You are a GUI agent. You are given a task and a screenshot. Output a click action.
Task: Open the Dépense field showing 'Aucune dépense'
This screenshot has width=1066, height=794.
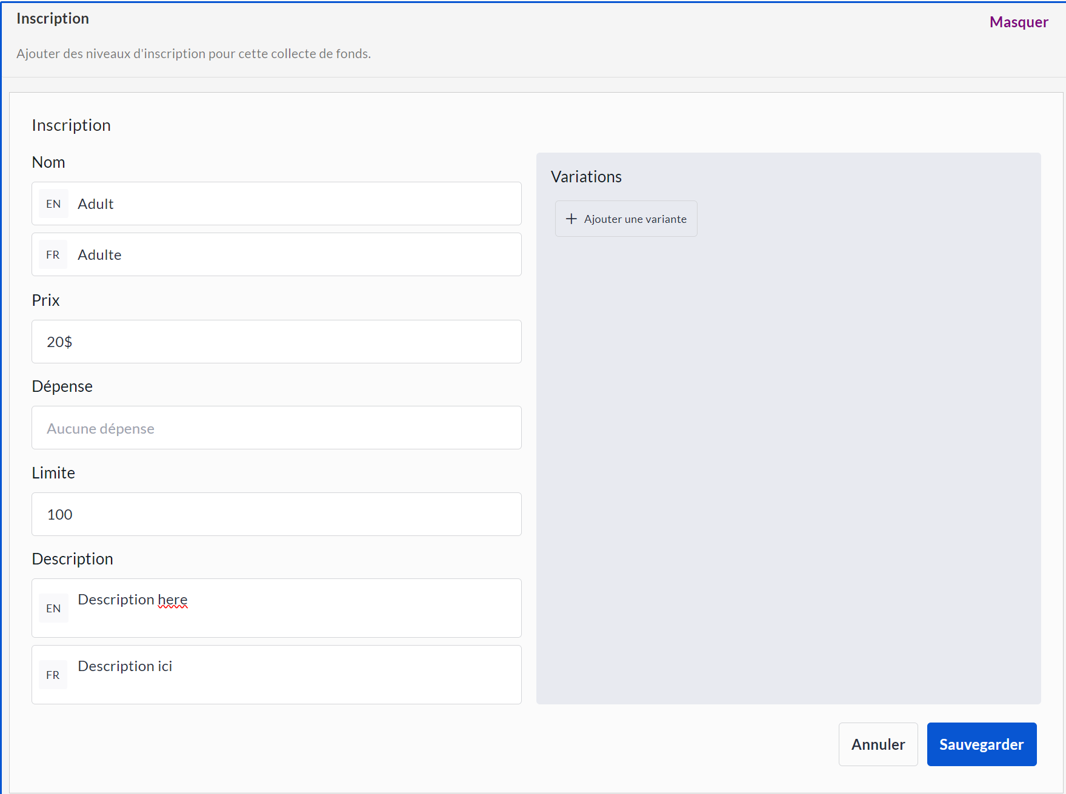point(276,428)
